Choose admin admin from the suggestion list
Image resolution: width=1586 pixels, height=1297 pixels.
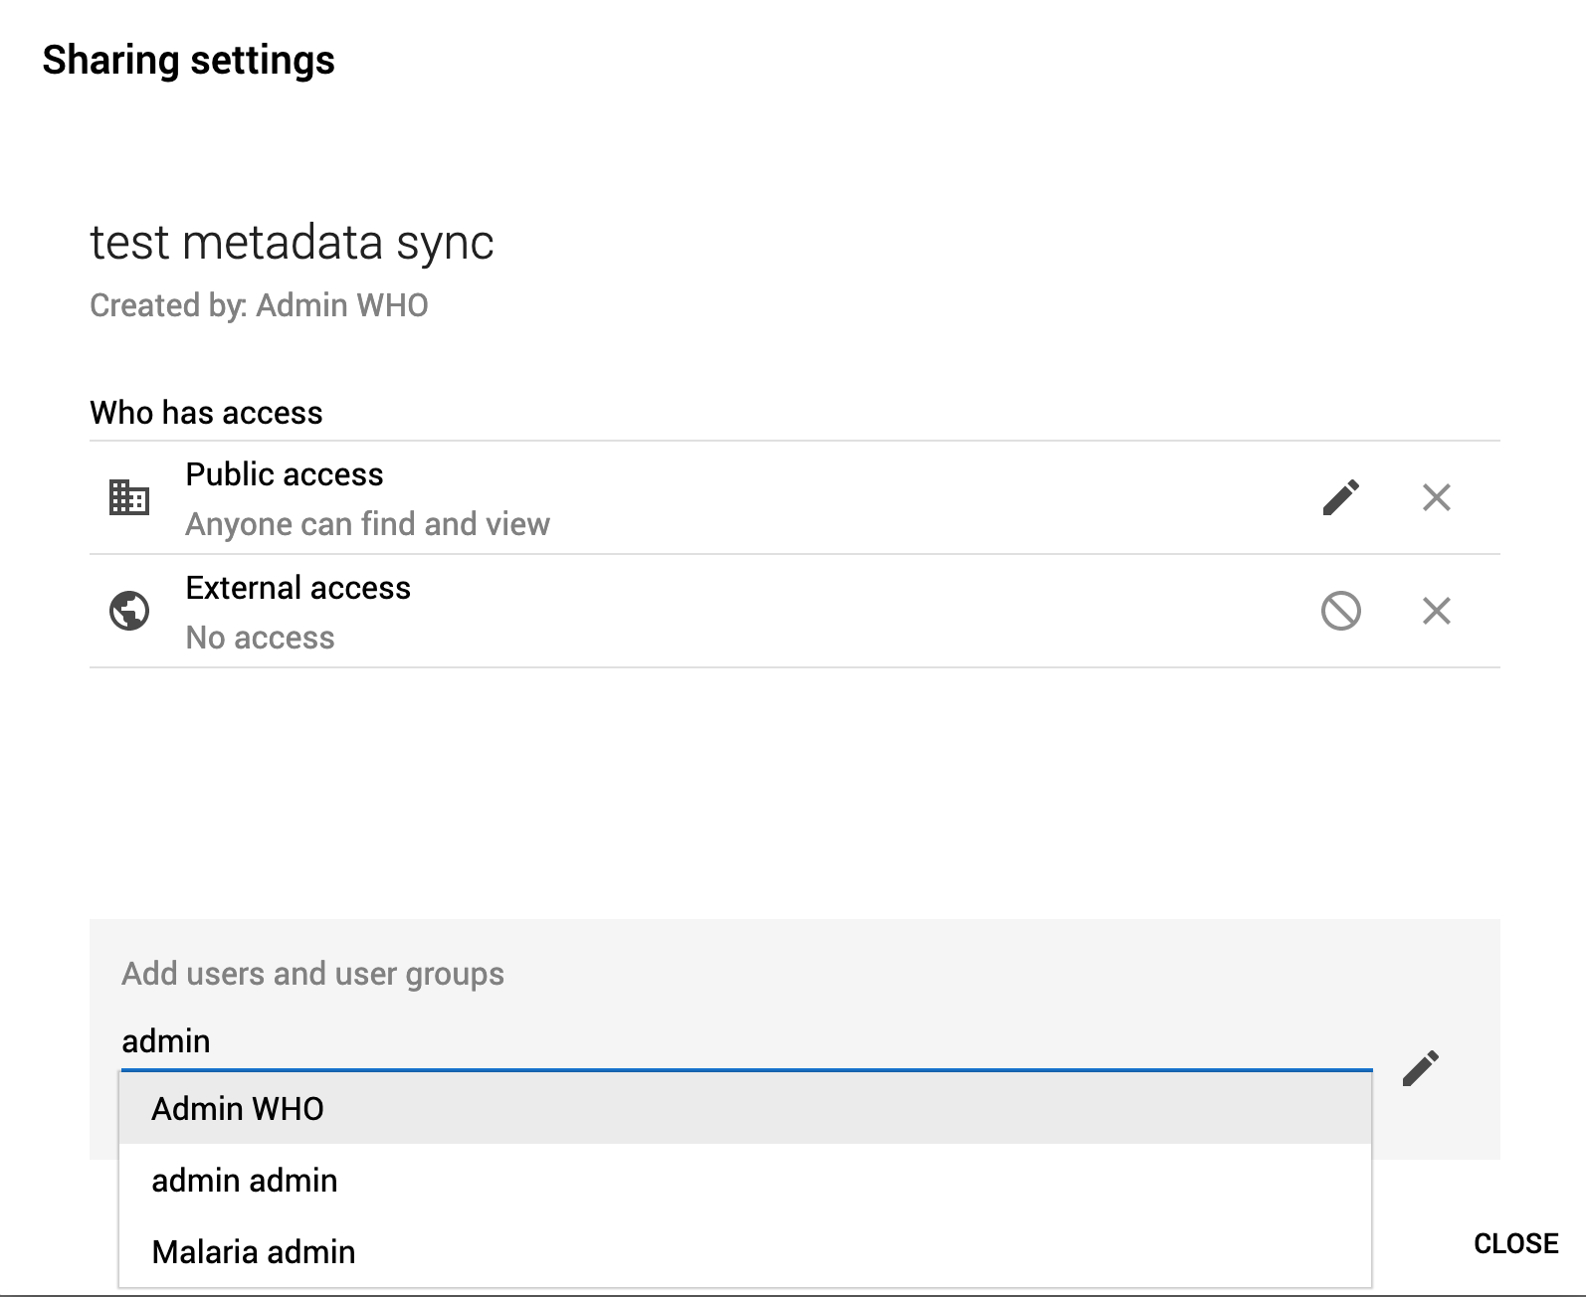click(245, 1181)
